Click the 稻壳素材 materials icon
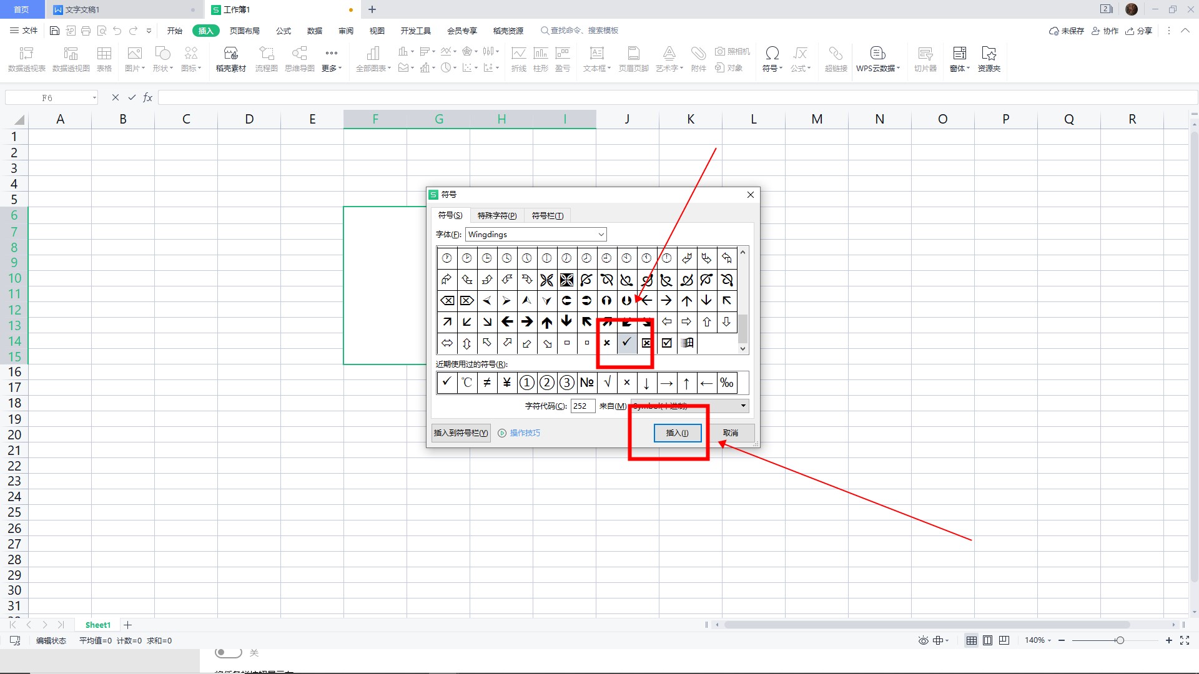This screenshot has width=1199, height=674. coord(230,54)
